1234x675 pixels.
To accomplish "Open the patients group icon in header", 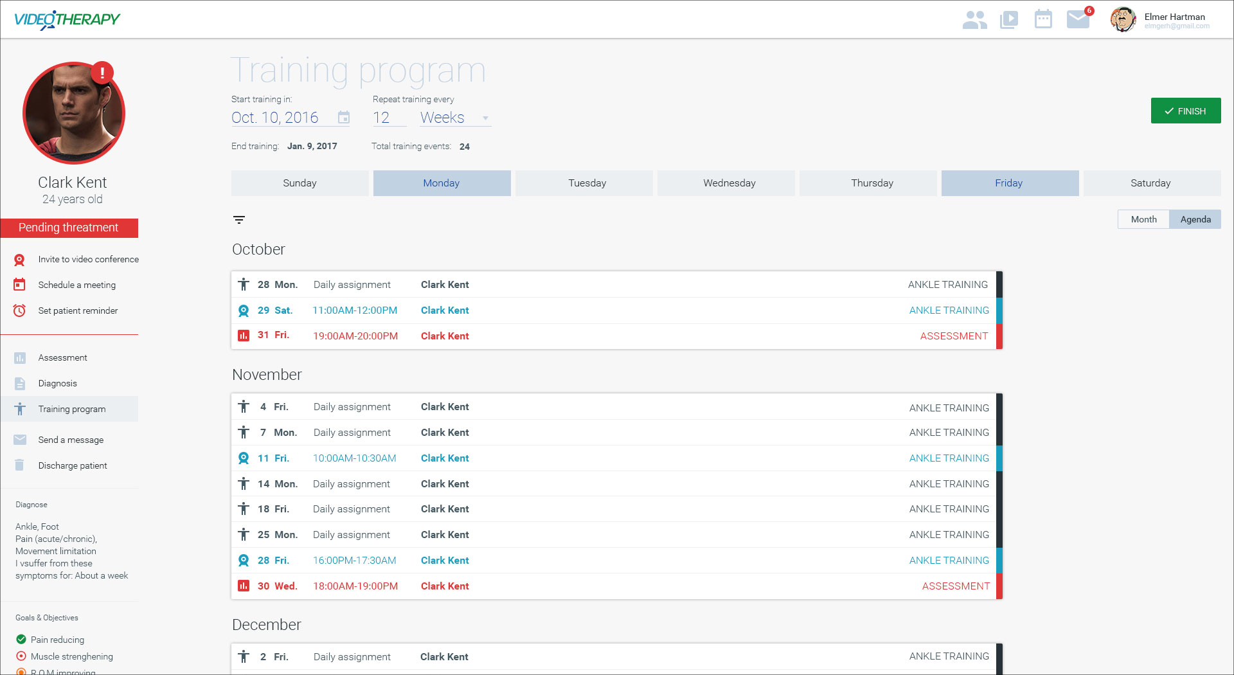I will pos(974,20).
